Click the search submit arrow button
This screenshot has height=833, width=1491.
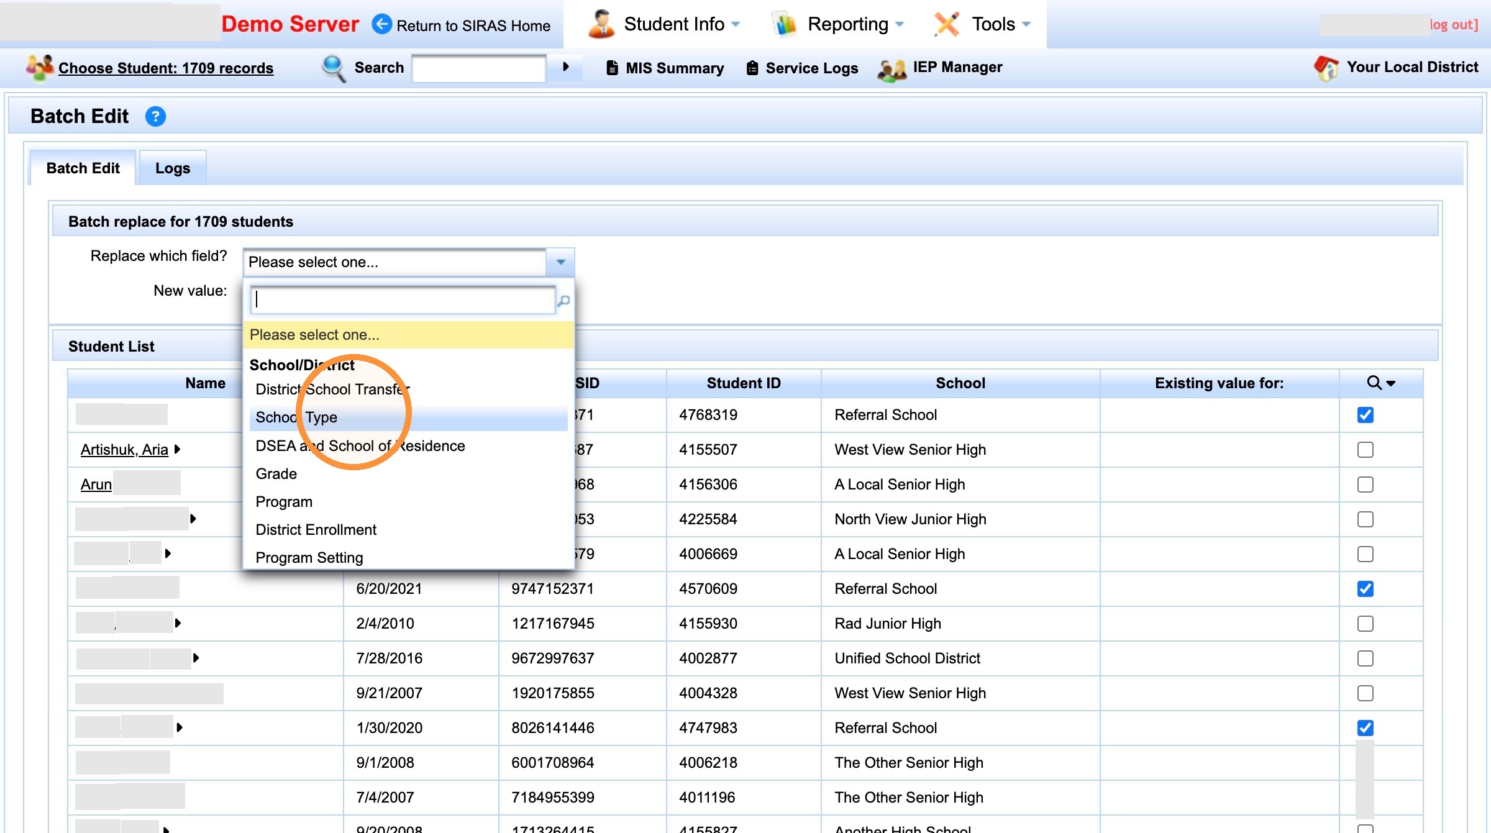[x=566, y=67]
